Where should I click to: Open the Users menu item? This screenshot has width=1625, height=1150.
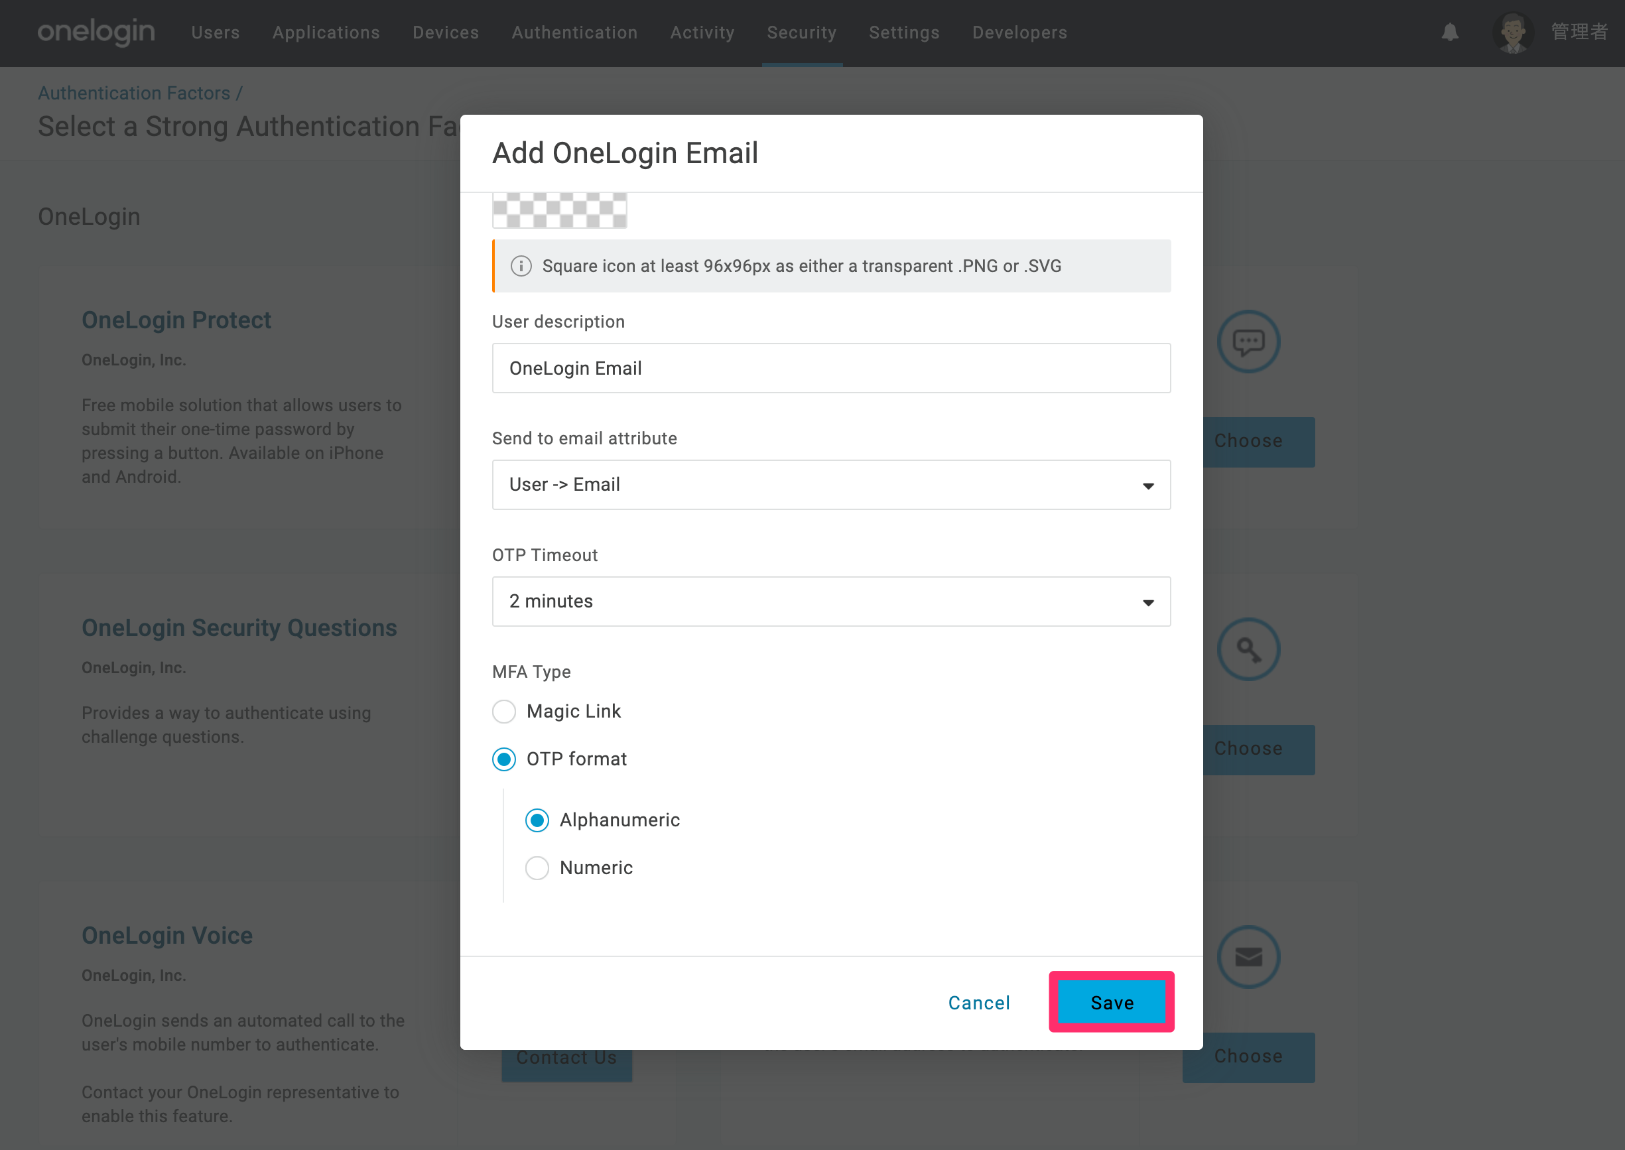(216, 32)
